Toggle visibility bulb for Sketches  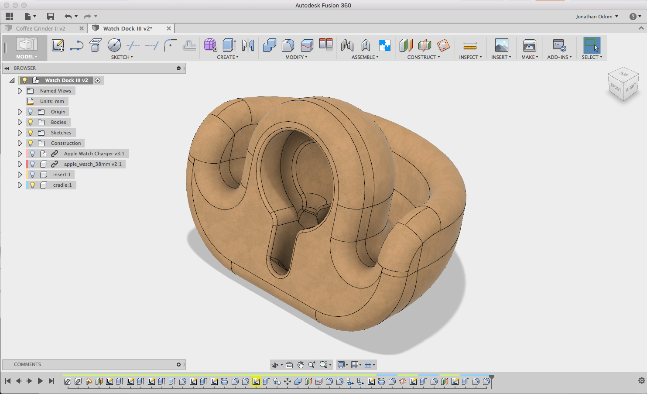(x=30, y=133)
